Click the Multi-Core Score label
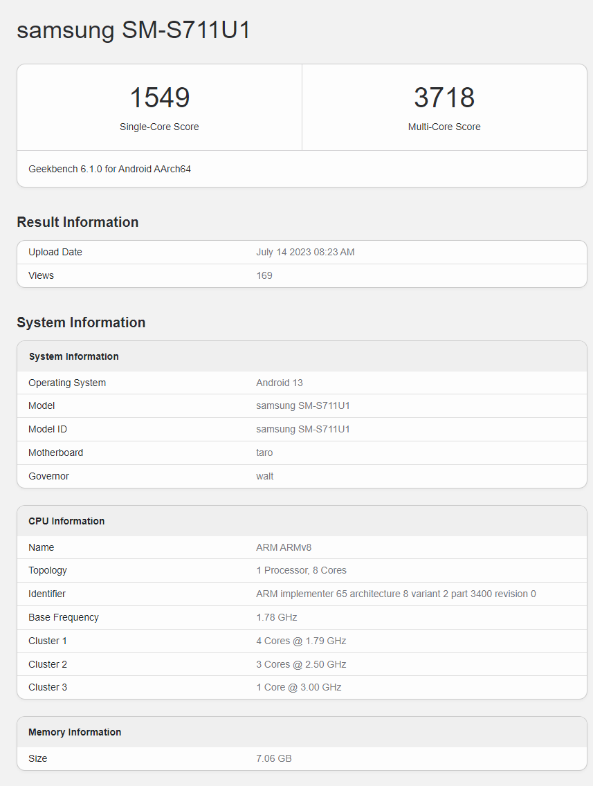The height and width of the screenshot is (786, 593). coord(444,127)
